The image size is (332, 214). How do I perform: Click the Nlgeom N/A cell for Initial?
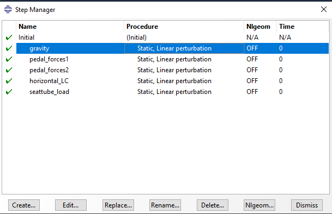[252, 37]
